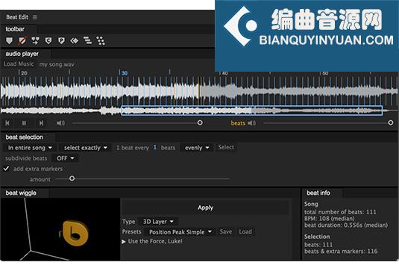Click the Select button in beat selection
Viewport: 399px width, 271px height.
point(226,147)
